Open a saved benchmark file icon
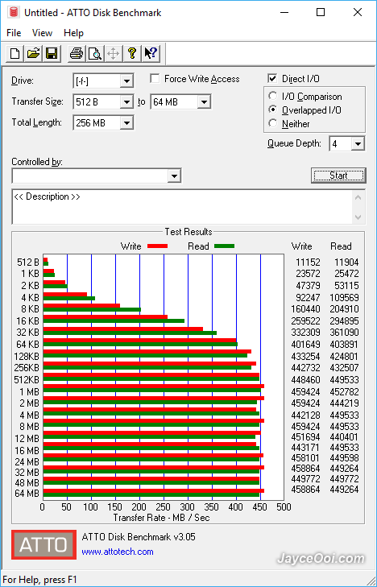Screen dimensions: 377x587 33,53
